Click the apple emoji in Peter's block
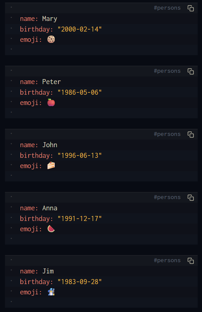 pos(51,103)
